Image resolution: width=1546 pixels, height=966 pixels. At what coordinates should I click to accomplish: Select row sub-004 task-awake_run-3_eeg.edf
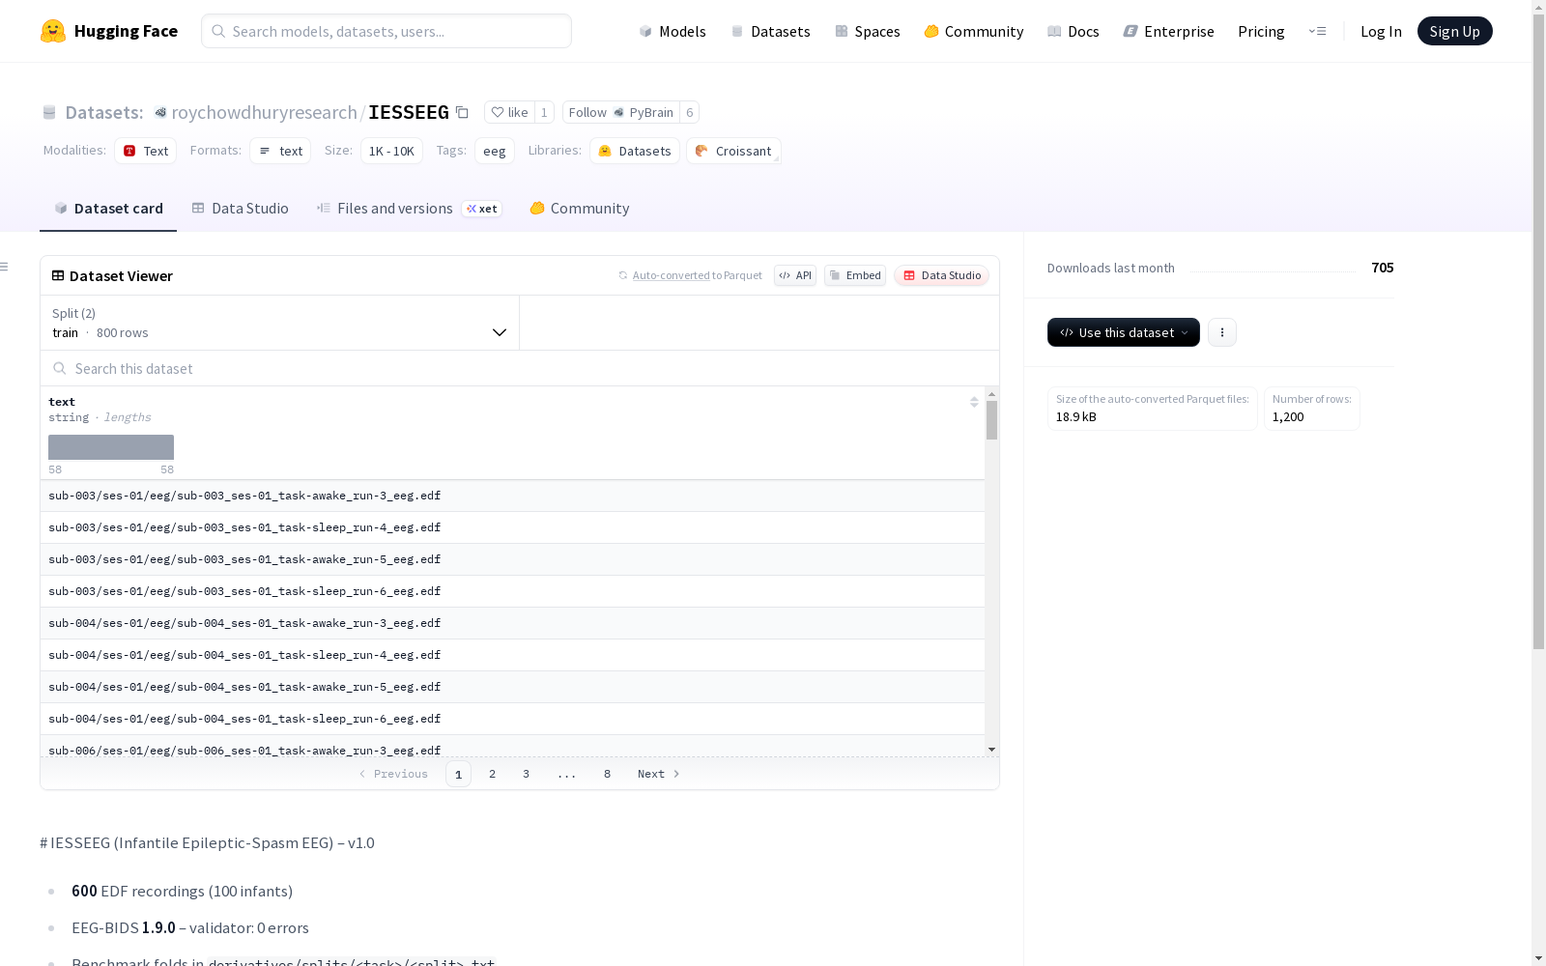click(512, 623)
